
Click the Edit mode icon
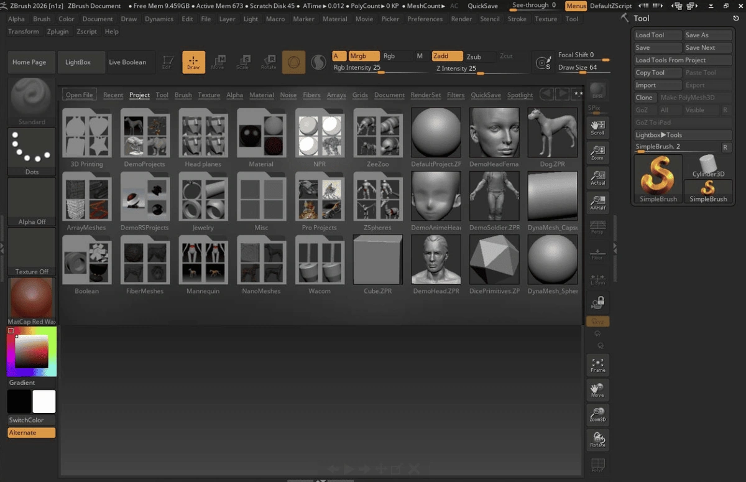coord(167,62)
